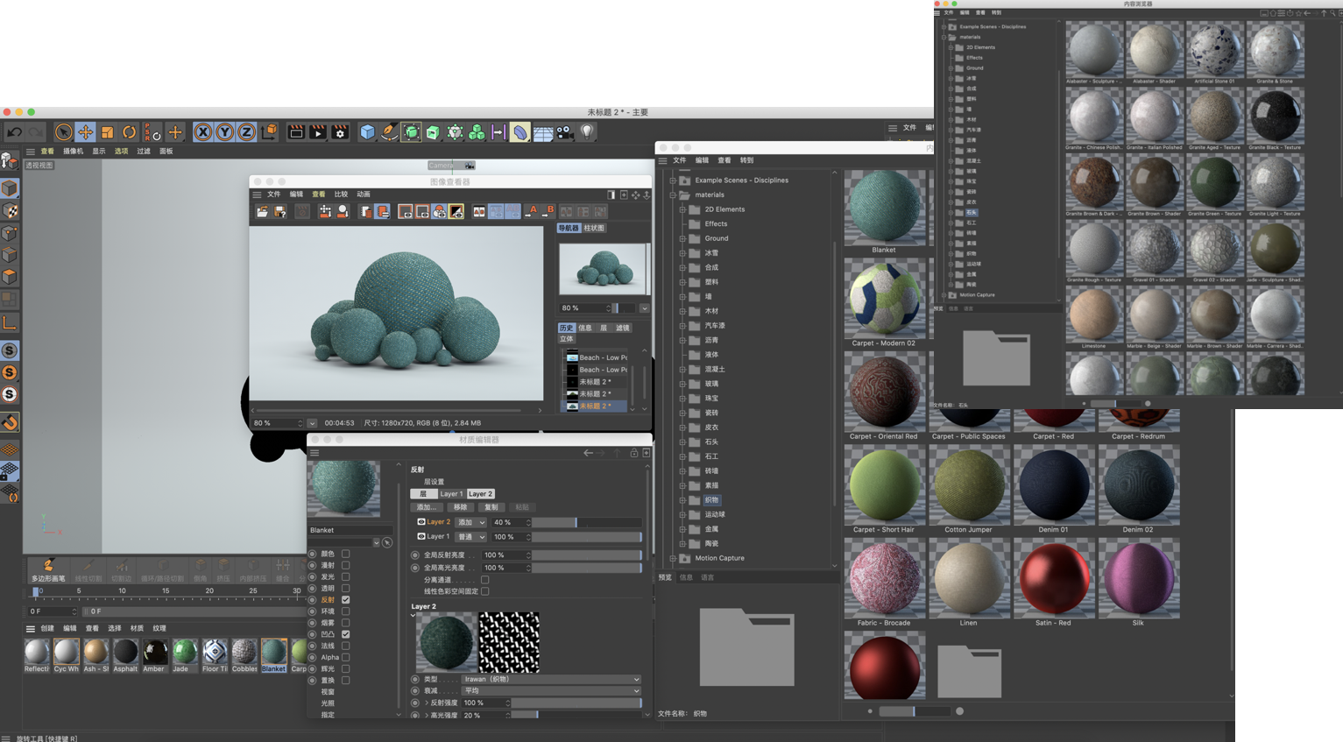The height and width of the screenshot is (742, 1343).
Task: Click the Camera object icon in toolbar
Action: point(565,132)
